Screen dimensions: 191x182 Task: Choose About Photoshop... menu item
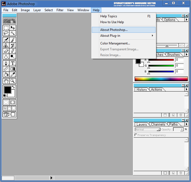pyautogui.click(x=124, y=30)
